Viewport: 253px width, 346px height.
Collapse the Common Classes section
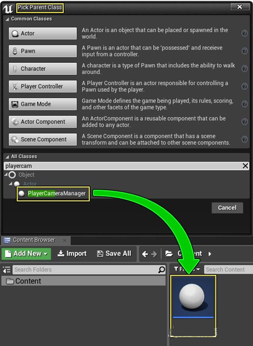(x=8, y=20)
